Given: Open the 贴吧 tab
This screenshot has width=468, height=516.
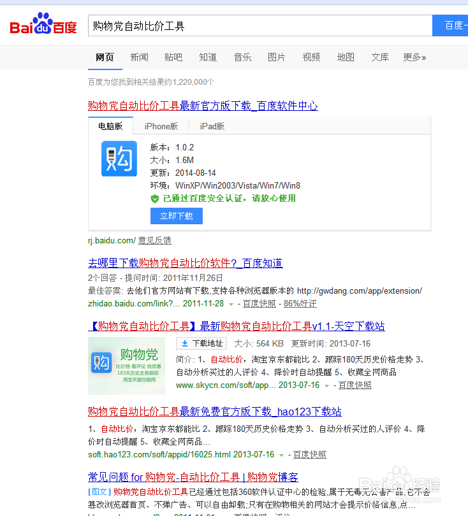Looking at the screenshot, I should click(x=173, y=57).
